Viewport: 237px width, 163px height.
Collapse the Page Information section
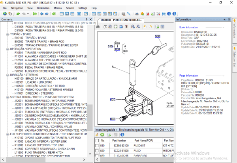click(223, 76)
